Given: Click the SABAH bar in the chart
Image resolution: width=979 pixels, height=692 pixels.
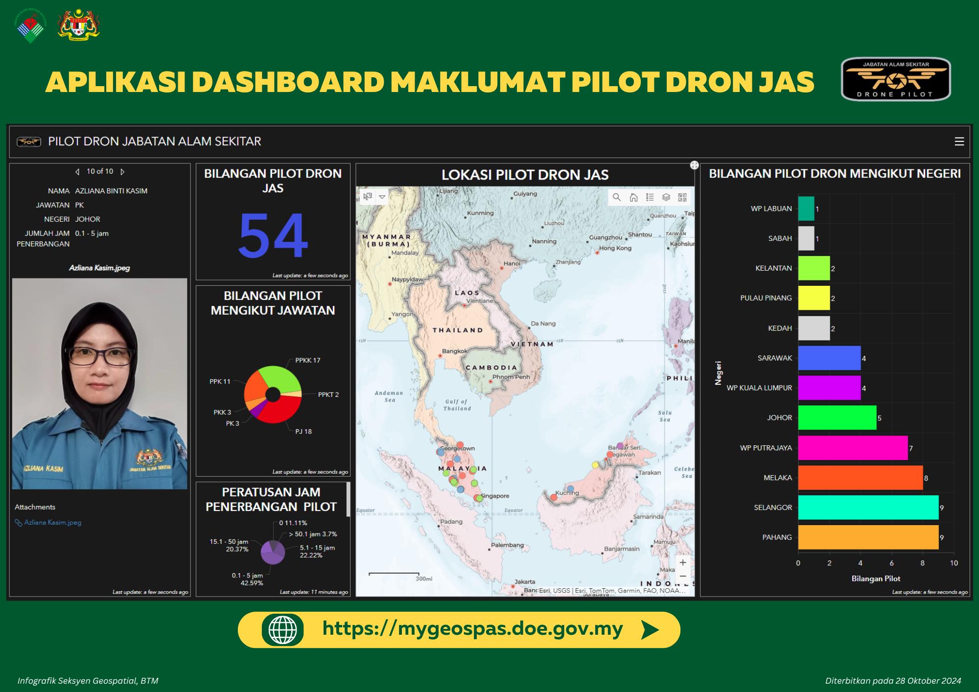Looking at the screenshot, I should pos(806,238).
